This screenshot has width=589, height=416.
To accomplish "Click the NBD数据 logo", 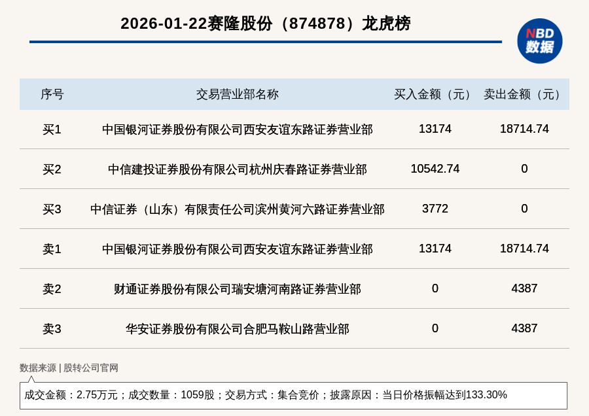I will click(539, 41).
